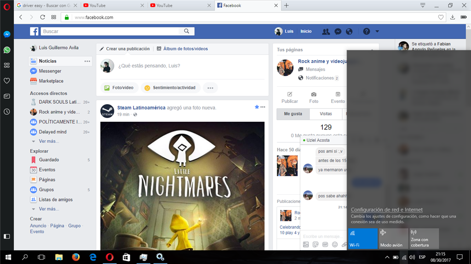Toggle Opera sidebar panel at bottom

tap(6, 236)
